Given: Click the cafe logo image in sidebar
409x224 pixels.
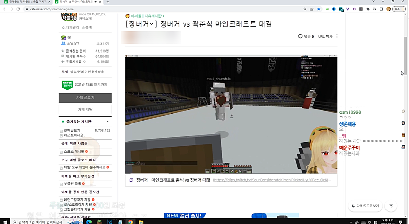Looking at the screenshot, I should [x=69, y=17].
